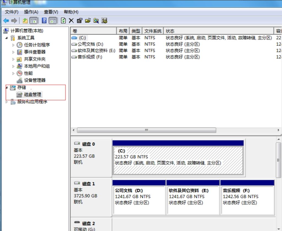Click the Properties icon in toolbar

point(80,21)
